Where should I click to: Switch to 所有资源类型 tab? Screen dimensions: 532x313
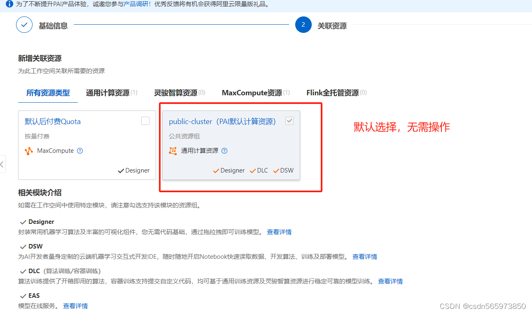[x=48, y=93]
